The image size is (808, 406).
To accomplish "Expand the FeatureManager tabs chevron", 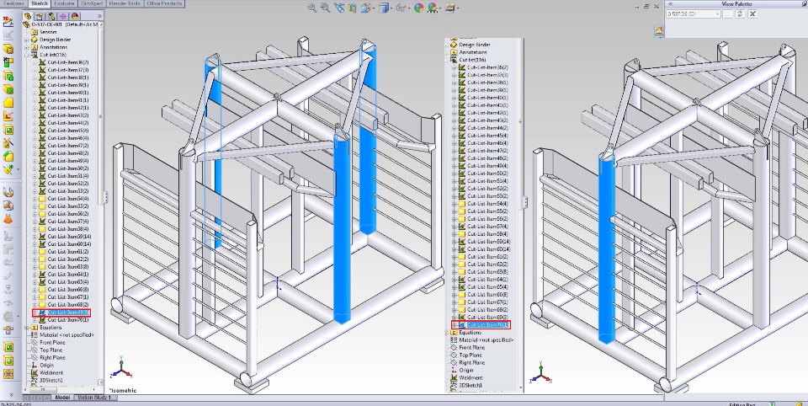I will (99, 16).
